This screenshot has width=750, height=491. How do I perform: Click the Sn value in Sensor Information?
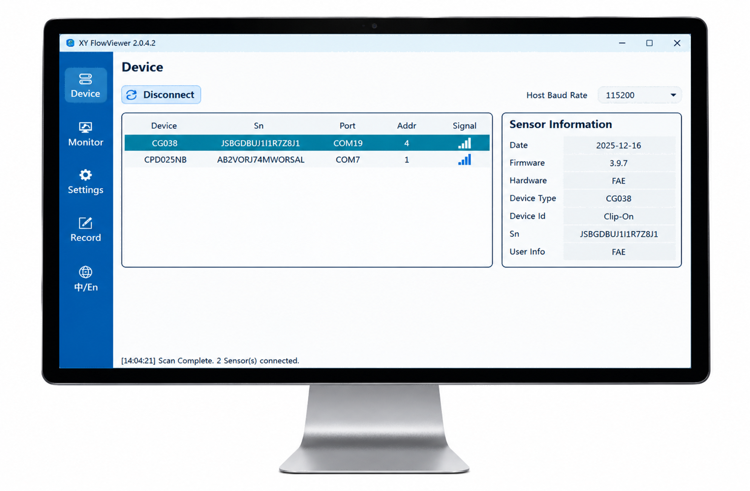619,234
